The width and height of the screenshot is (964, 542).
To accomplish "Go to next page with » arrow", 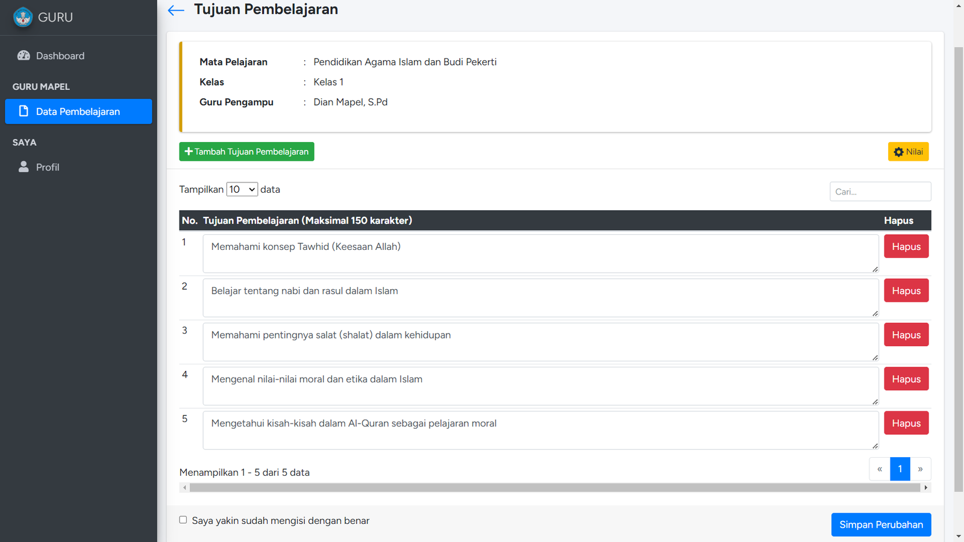I will coord(920,469).
